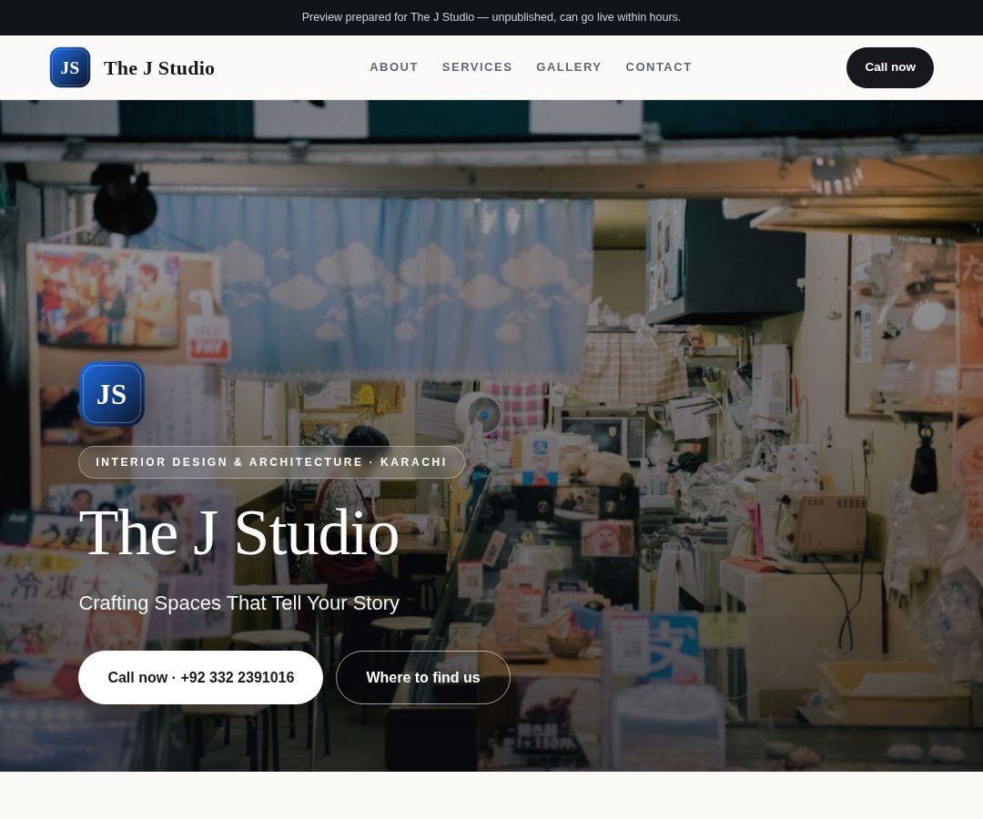Click the Crafting Spaces That Tell Your Story tagline
The image size is (983, 819).
238,602
